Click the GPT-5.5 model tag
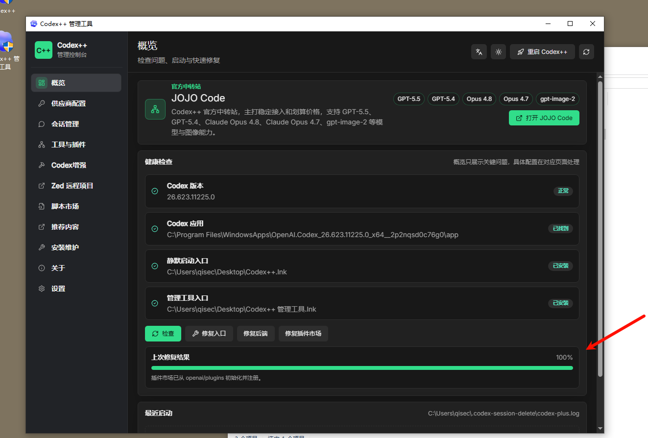648x438 pixels. pos(409,99)
